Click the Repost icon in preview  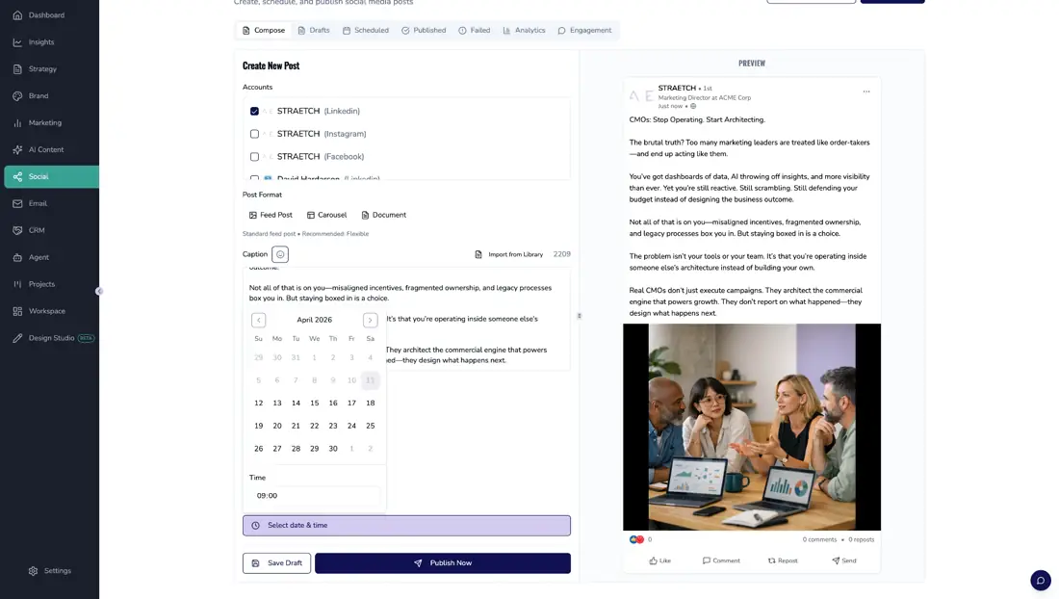click(771, 560)
